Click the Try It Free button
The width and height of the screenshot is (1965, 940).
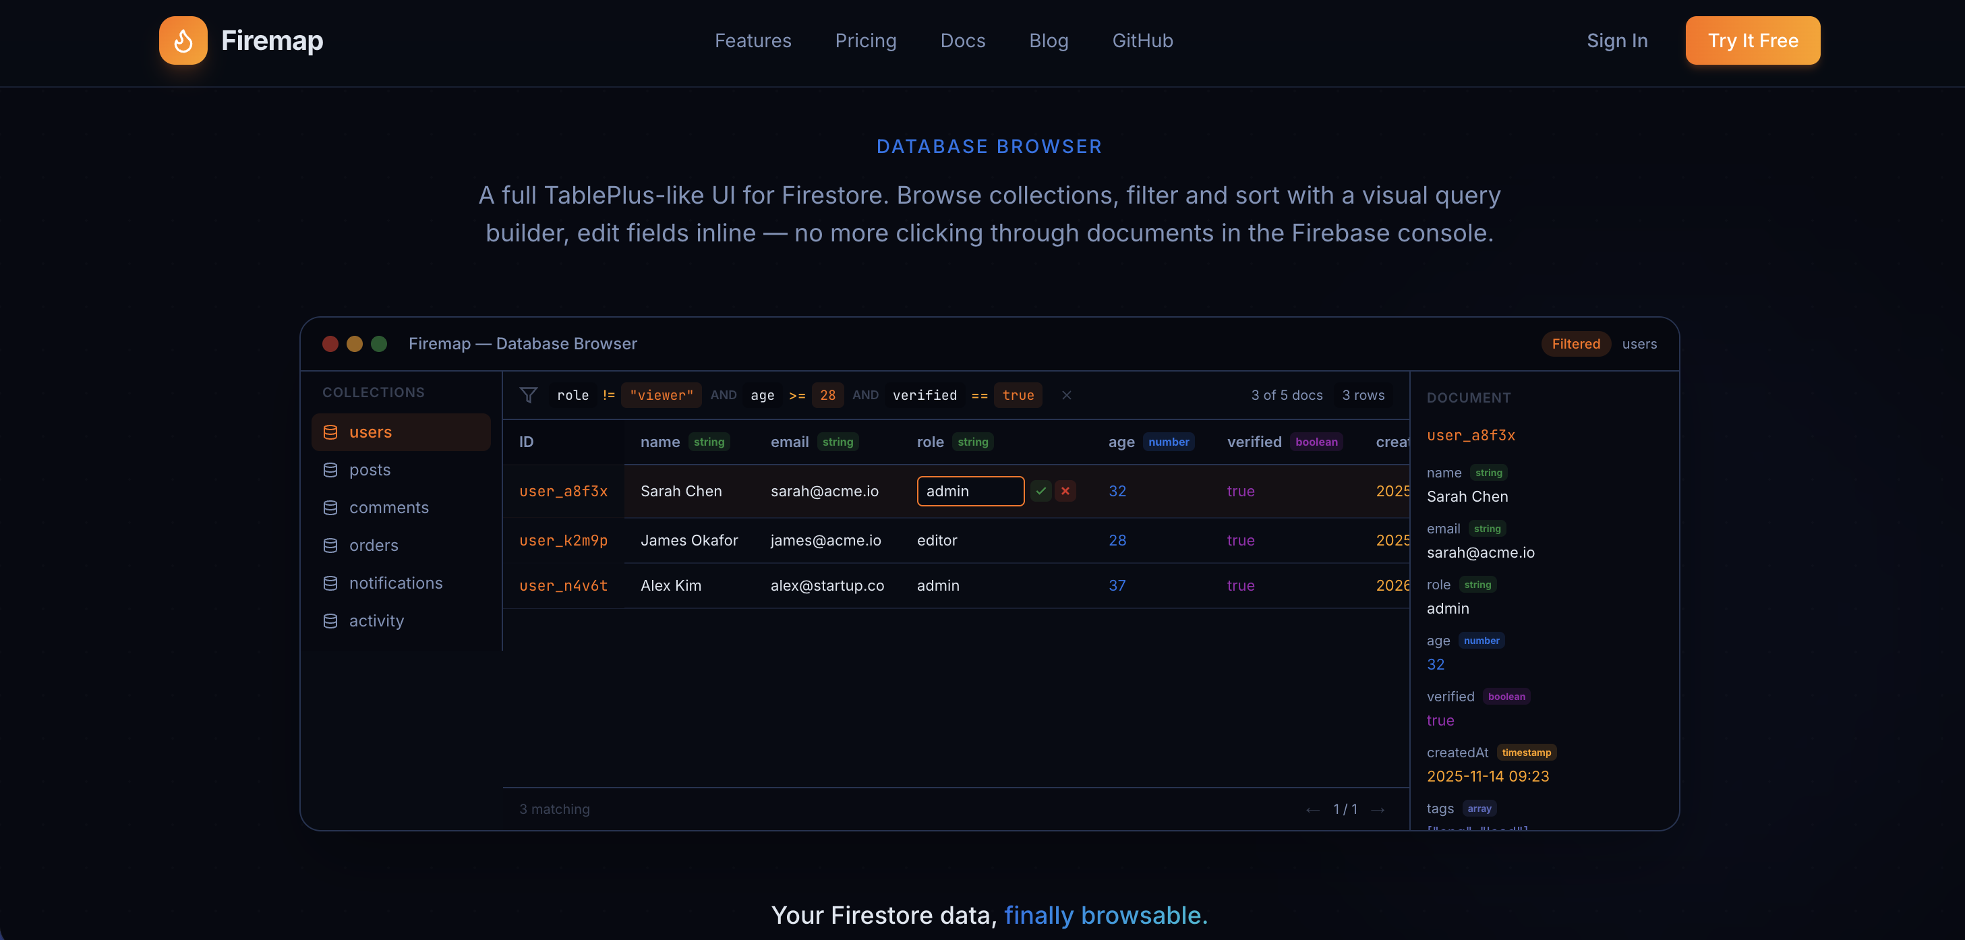coord(1752,40)
